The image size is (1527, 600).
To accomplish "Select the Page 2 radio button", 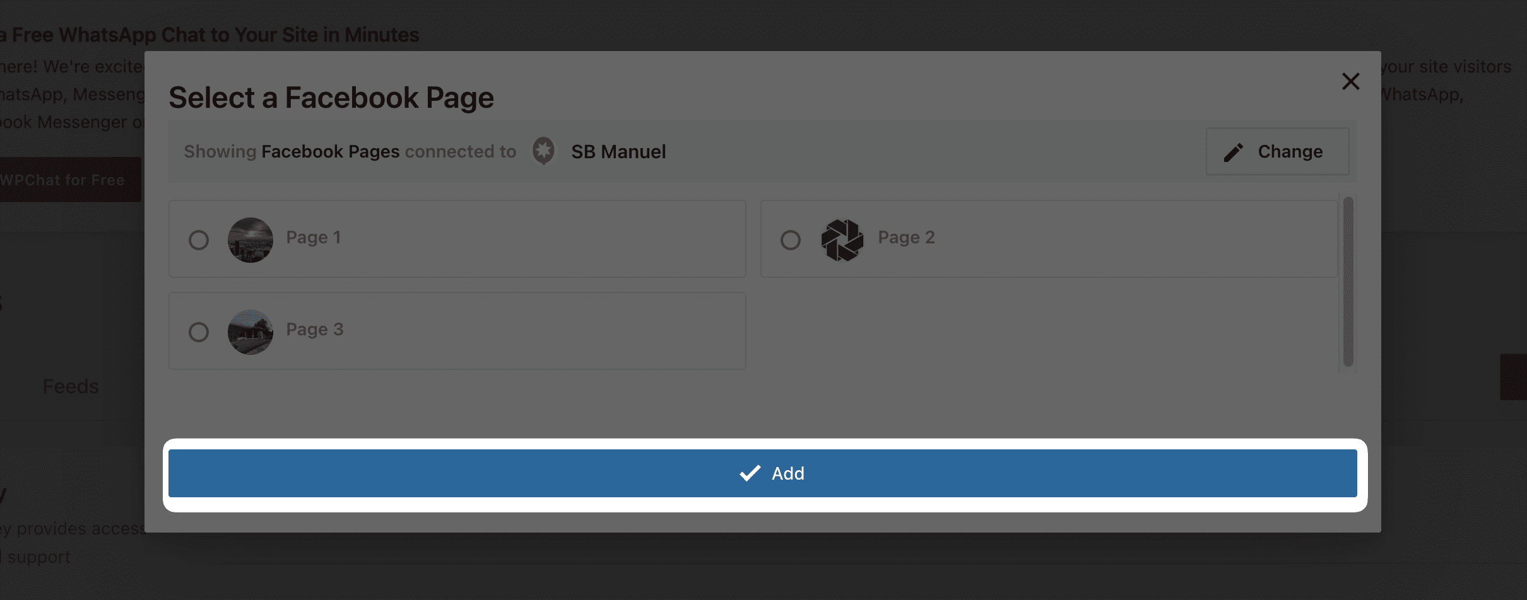I will tap(791, 240).
